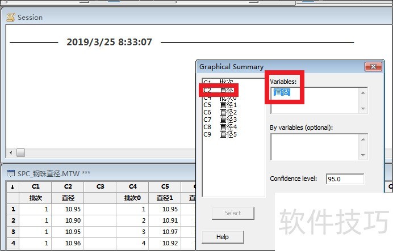Click Session window left scroll arrow
Screen dimensions: 393x251
[x=11, y=152]
